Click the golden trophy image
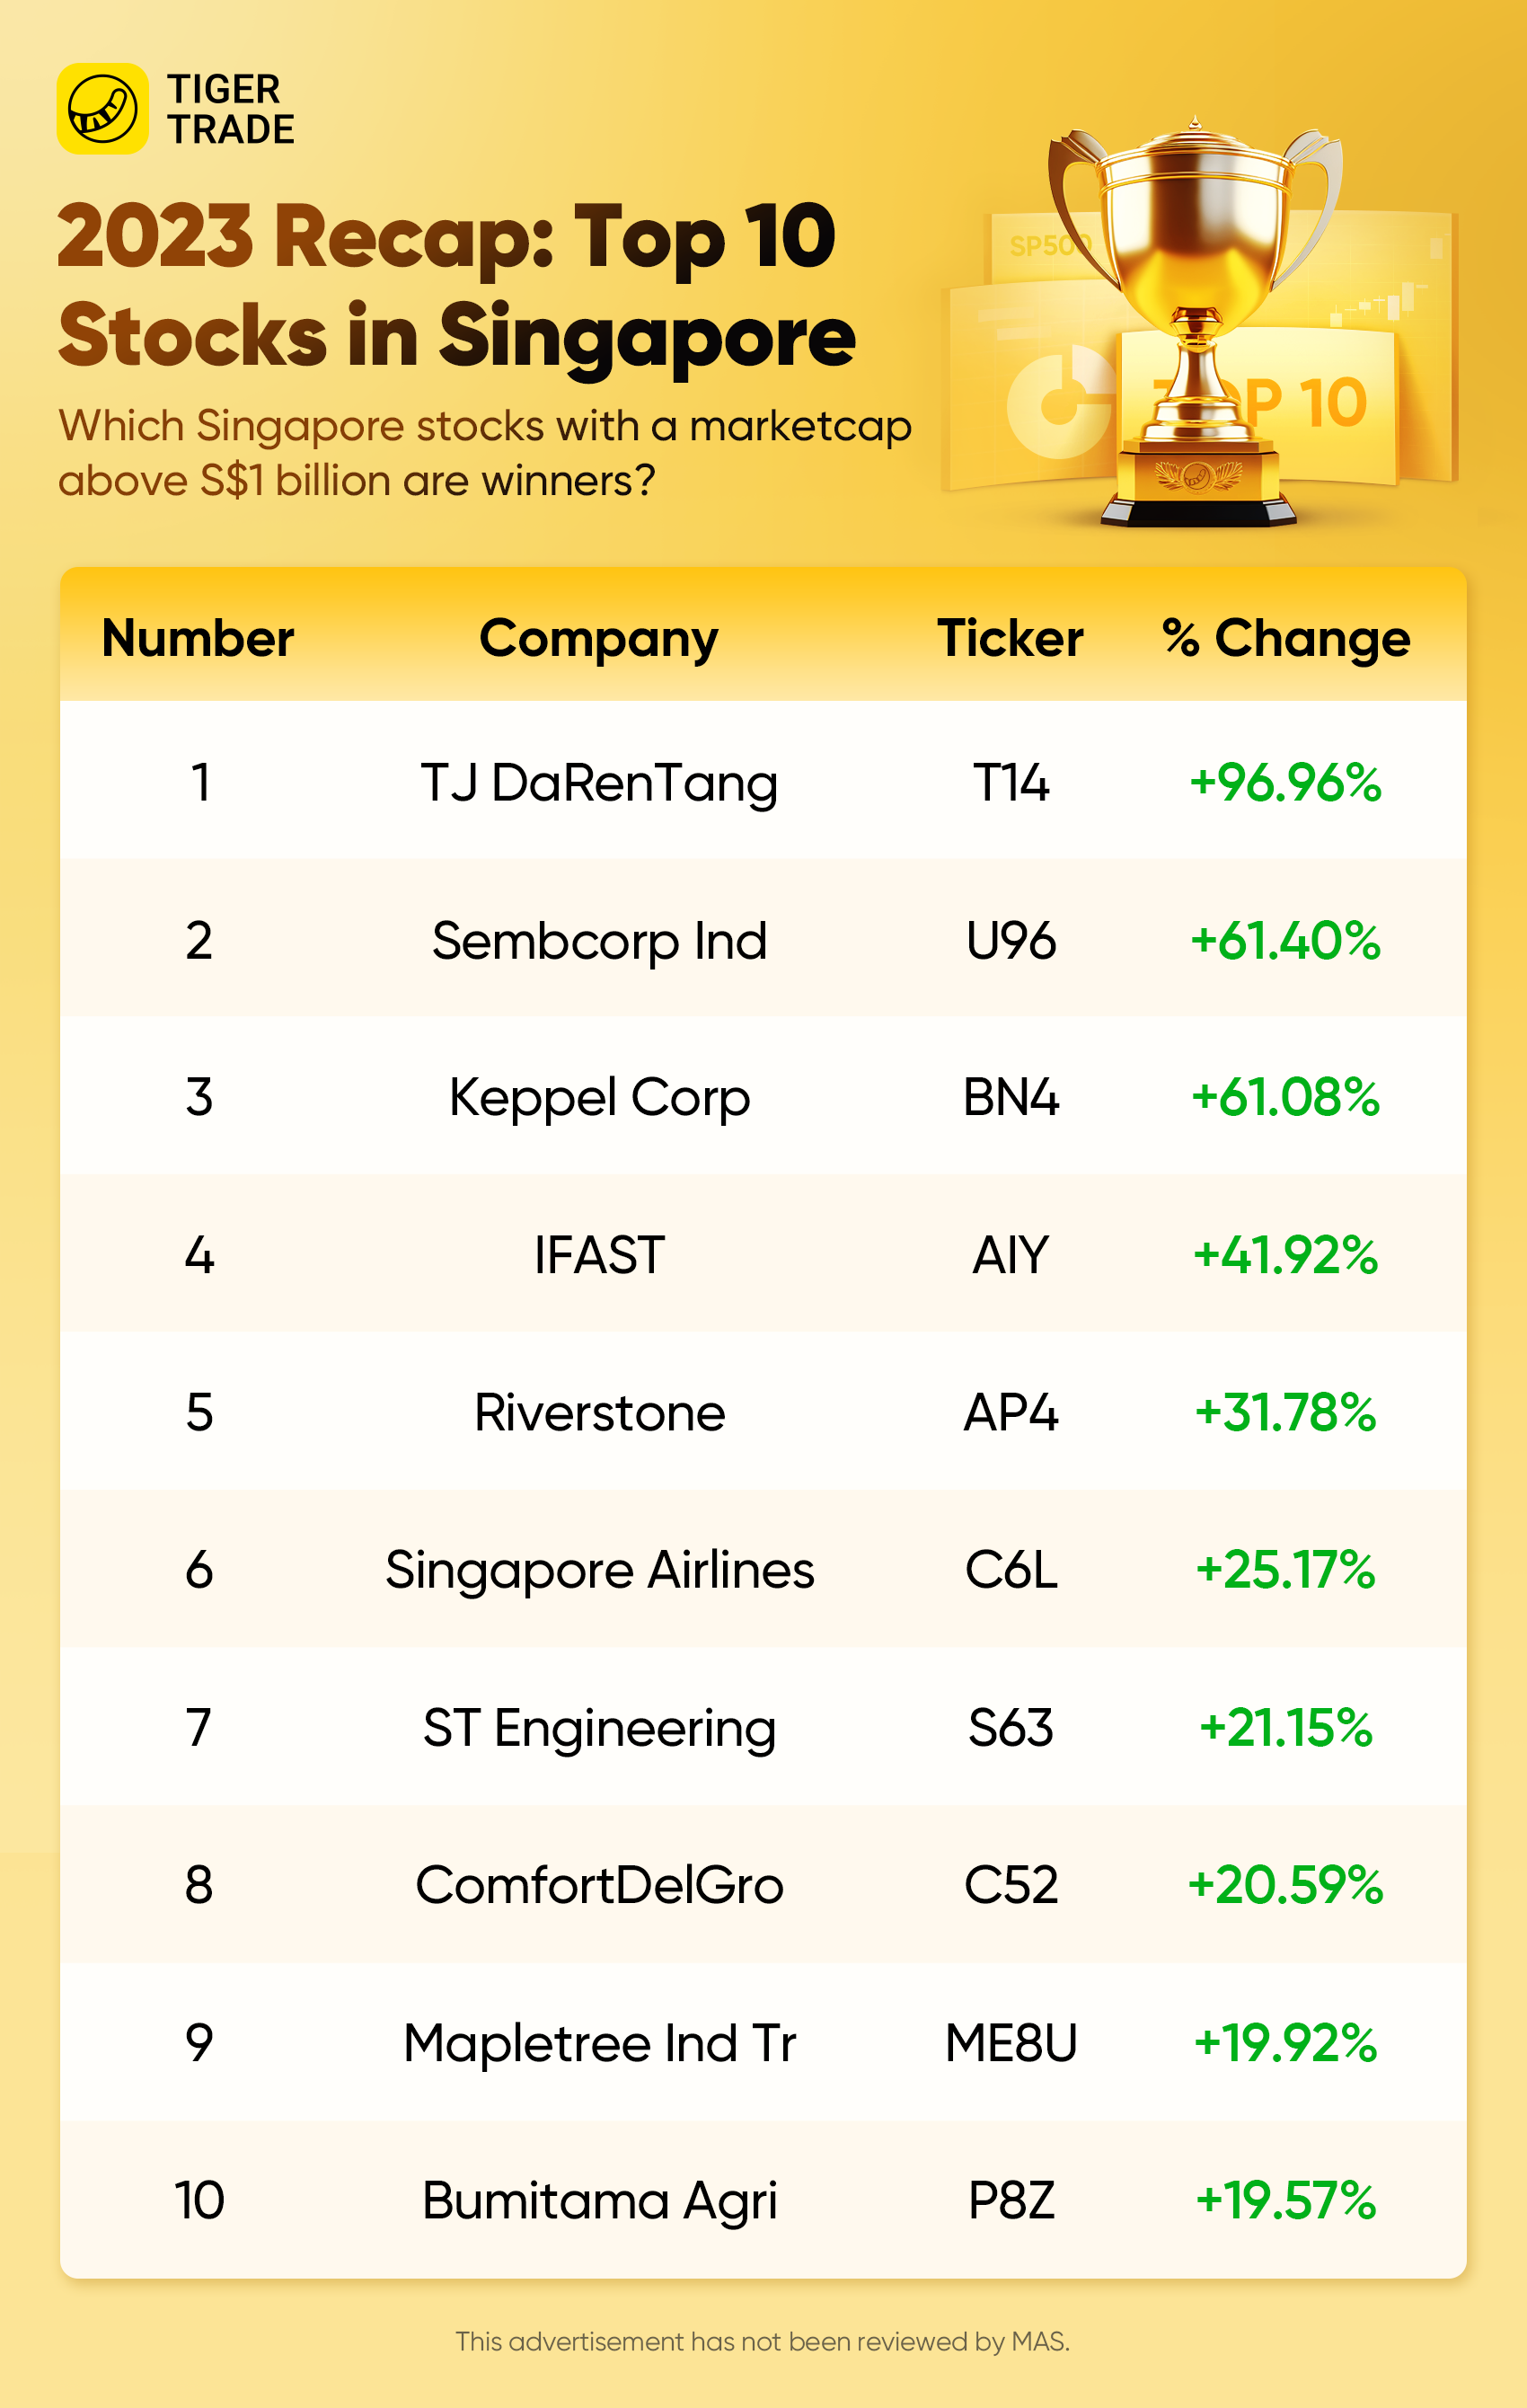1527x2408 pixels. coord(1195,320)
